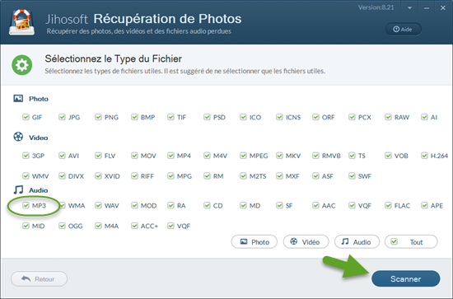This screenshot has width=453, height=299.
Task: Toggle the PCX checkbox
Action: point(352,117)
